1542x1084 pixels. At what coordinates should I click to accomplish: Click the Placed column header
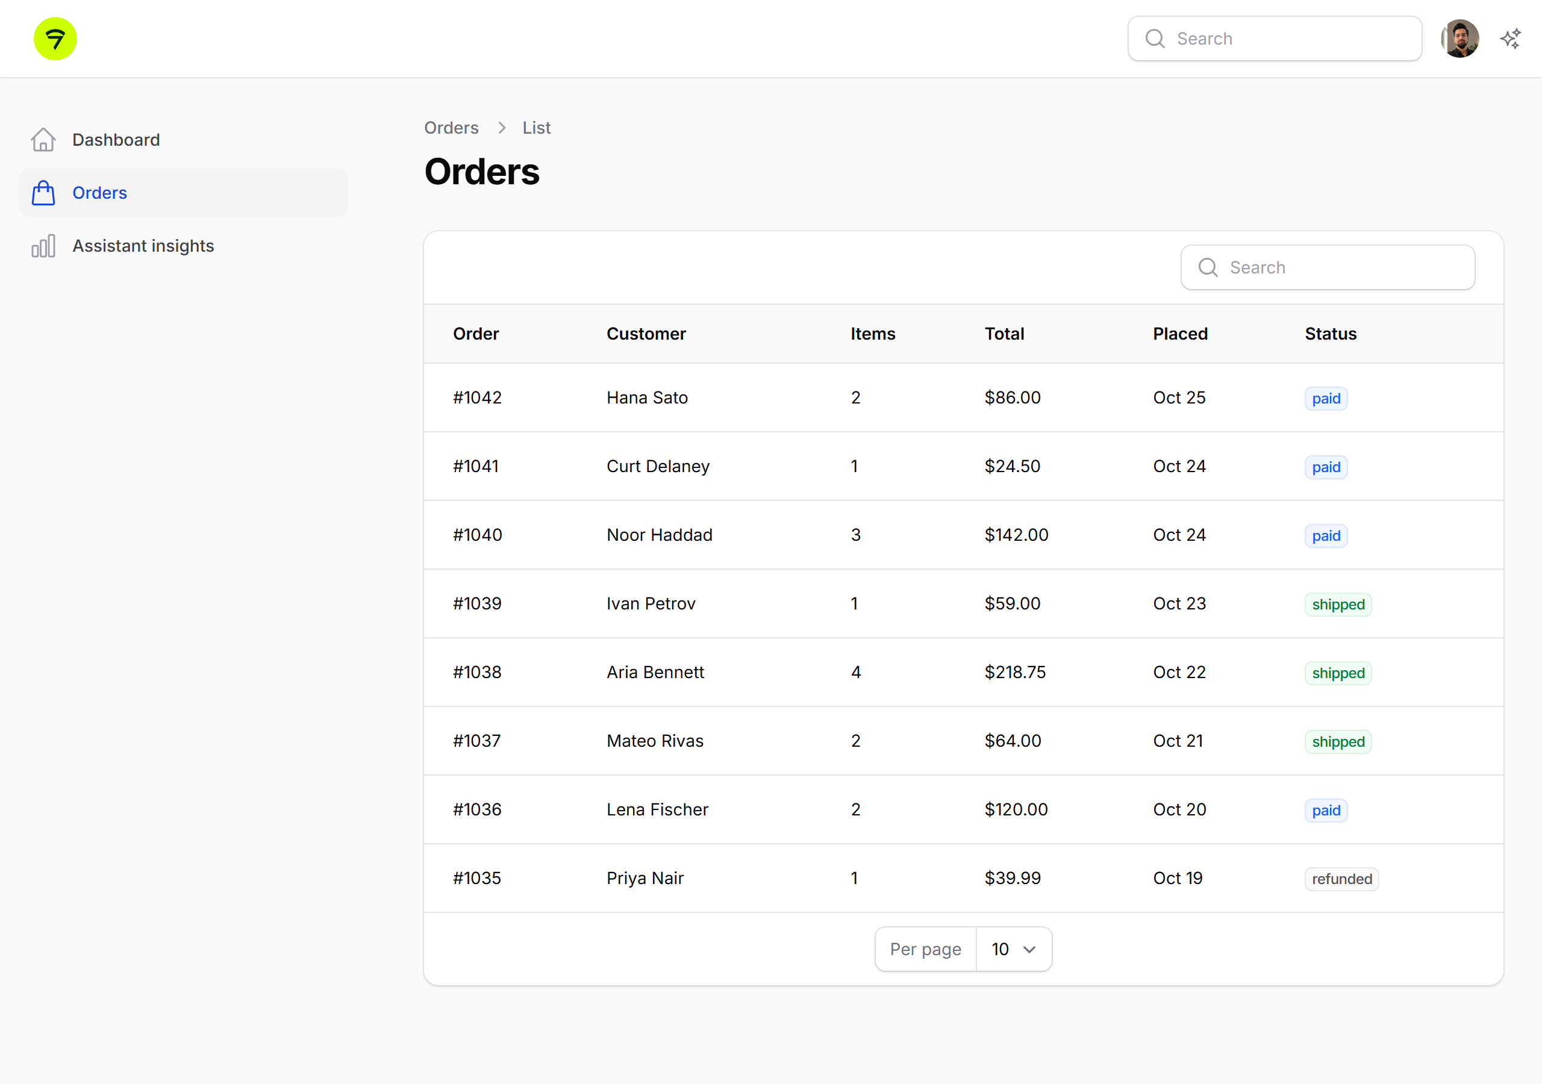(x=1180, y=334)
